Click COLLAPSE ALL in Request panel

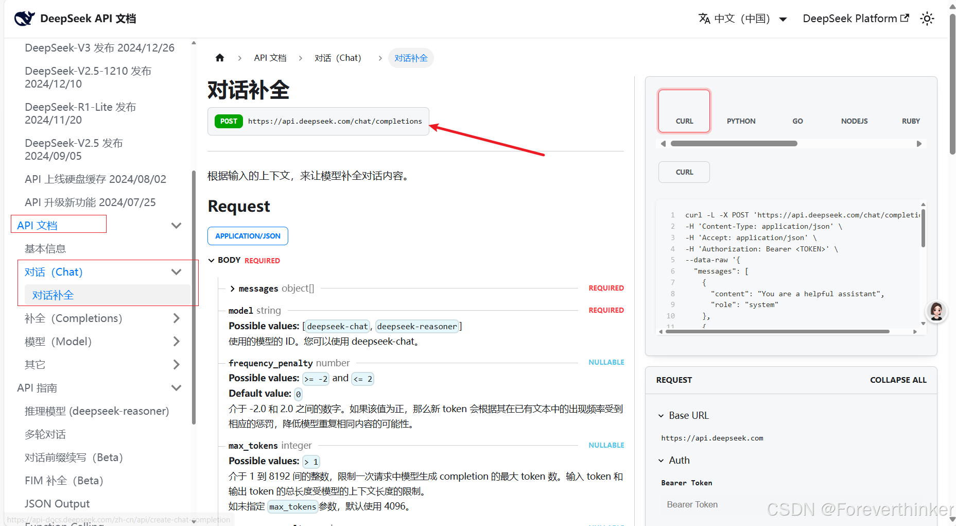[898, 380]
